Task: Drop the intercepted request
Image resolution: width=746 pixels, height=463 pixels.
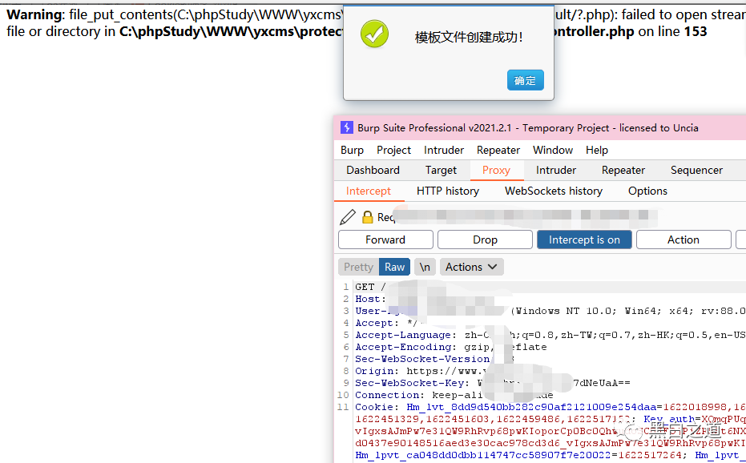Action: [485, 240]
